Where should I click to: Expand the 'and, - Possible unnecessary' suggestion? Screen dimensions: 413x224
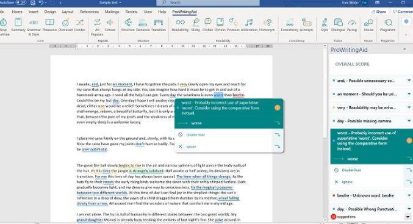pos(409,81)
